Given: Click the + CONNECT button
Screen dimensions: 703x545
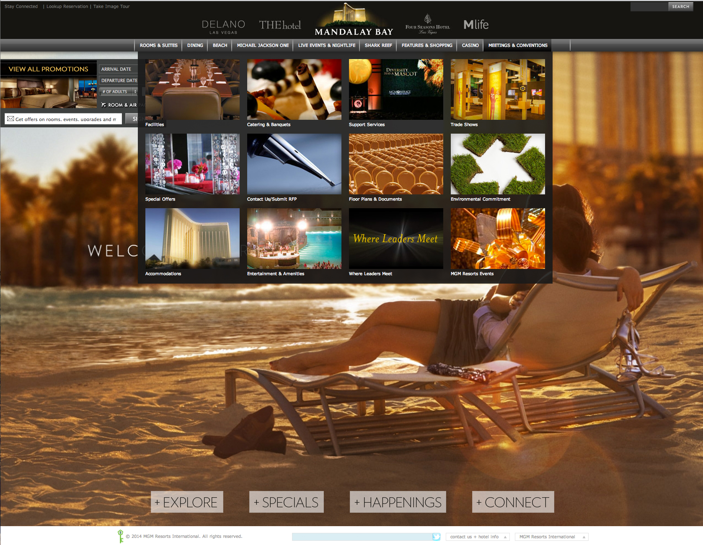Looking at the screenshot, I should pyautogui.click(x=513, y=502).
